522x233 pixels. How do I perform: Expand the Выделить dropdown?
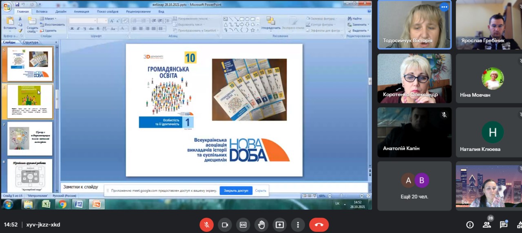358,31
